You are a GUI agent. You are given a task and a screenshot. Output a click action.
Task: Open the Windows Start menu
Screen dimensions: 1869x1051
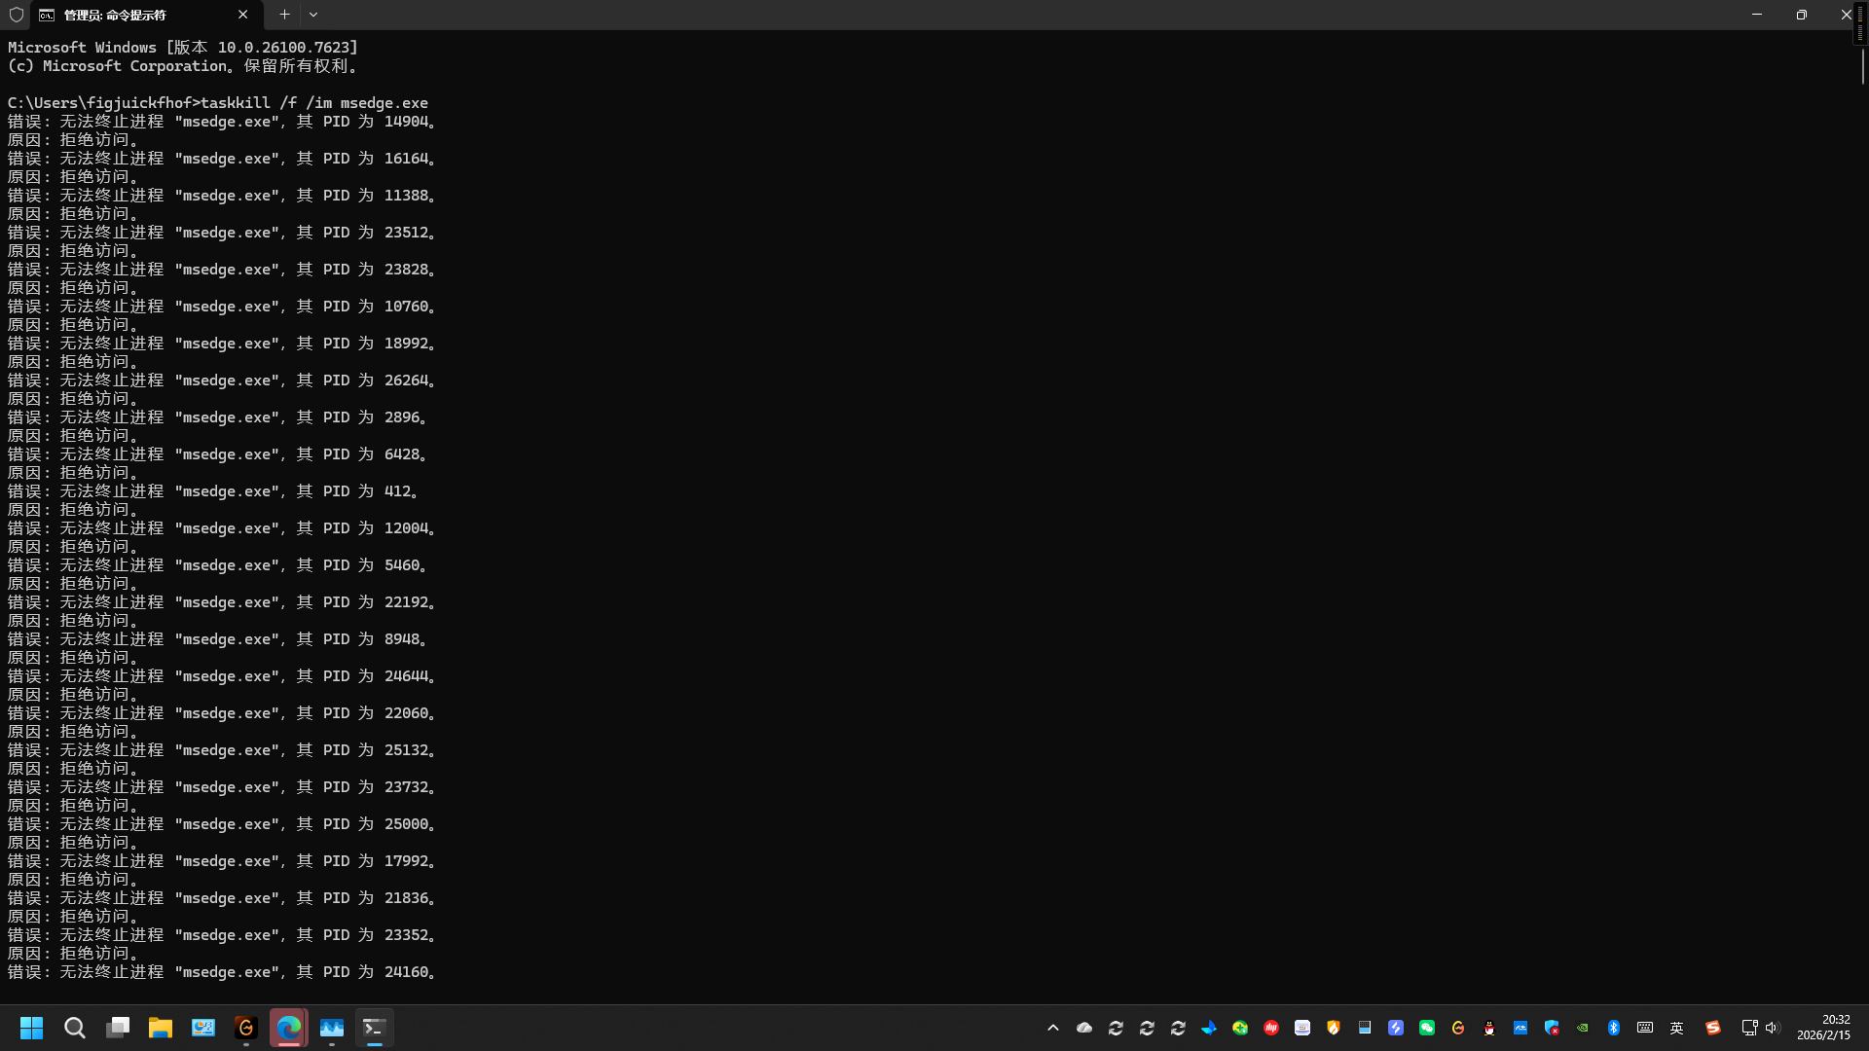pyautogui.click(x=31, y=1028)
